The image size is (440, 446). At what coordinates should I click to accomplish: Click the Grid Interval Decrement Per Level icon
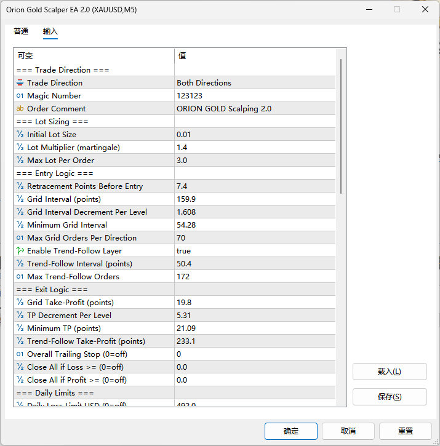coord(20,212)
